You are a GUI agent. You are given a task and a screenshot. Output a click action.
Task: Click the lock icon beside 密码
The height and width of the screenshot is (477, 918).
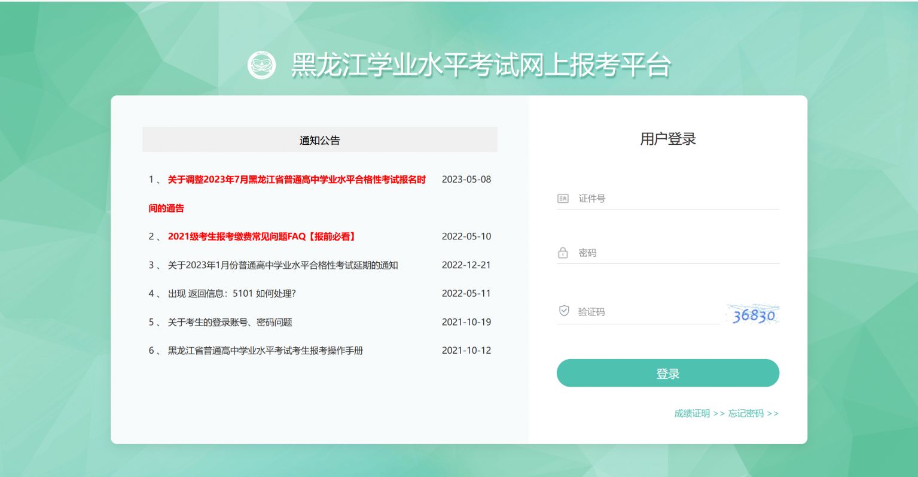(x=563, y=253)
